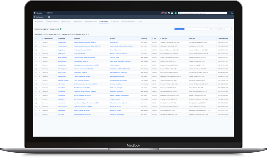This screenshot has width=267, height=158.
Task: Open row actions for Benjamin James
Action: (x=40, y=69)
